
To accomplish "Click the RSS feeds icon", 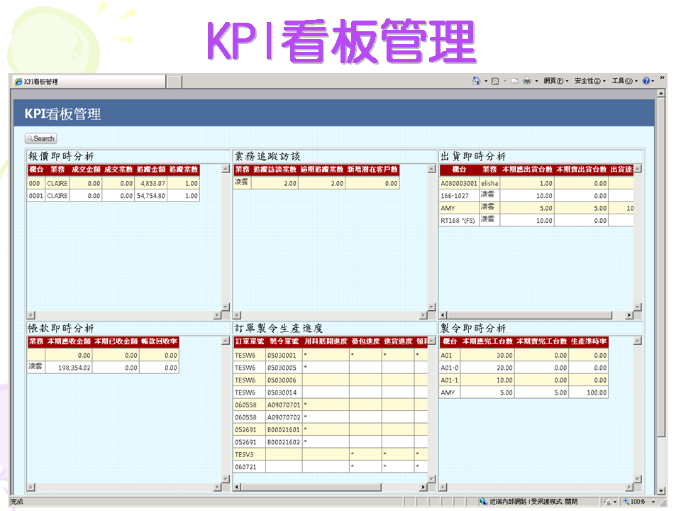I will 494,80.
